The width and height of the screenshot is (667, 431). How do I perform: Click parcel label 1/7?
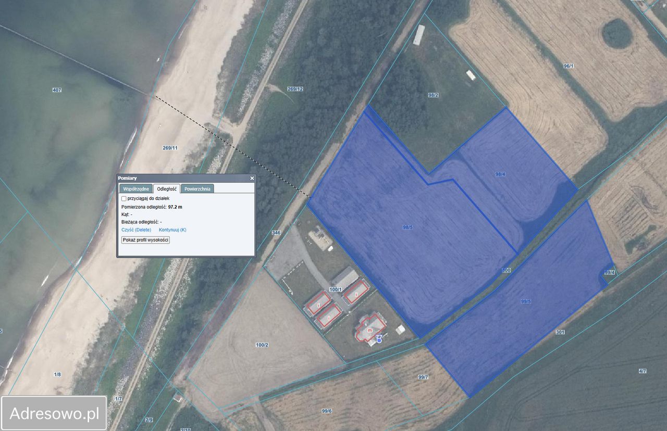click(x=118, y=399)
